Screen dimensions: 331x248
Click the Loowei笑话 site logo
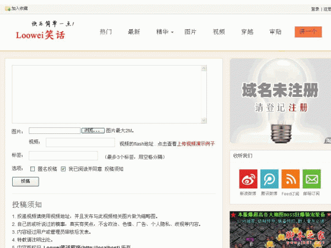41,35
